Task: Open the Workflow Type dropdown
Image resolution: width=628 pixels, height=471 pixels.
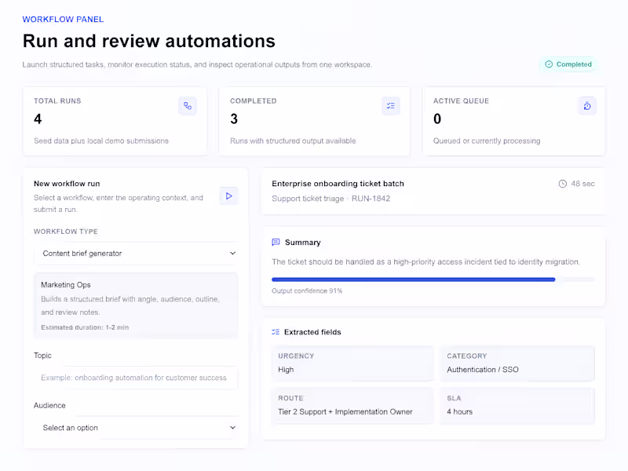Action: (136, 253)
